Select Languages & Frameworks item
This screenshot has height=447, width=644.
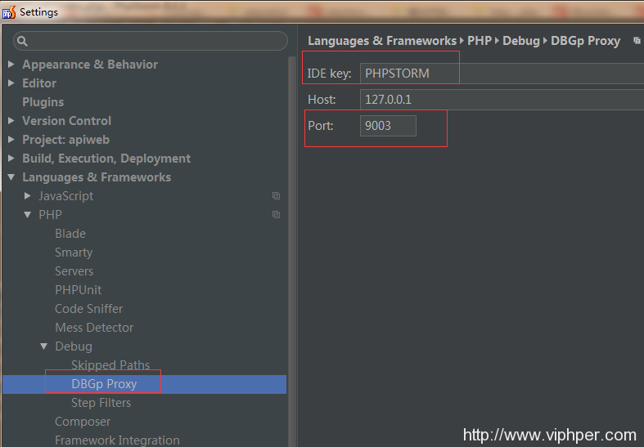click(x=97, y=177)
